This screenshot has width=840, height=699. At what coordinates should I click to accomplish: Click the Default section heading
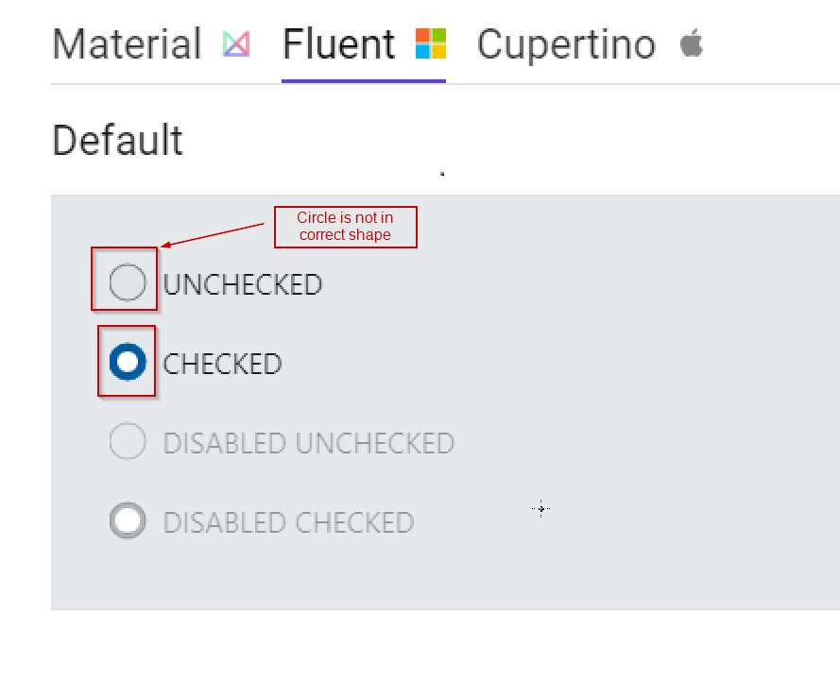(117, 141)
